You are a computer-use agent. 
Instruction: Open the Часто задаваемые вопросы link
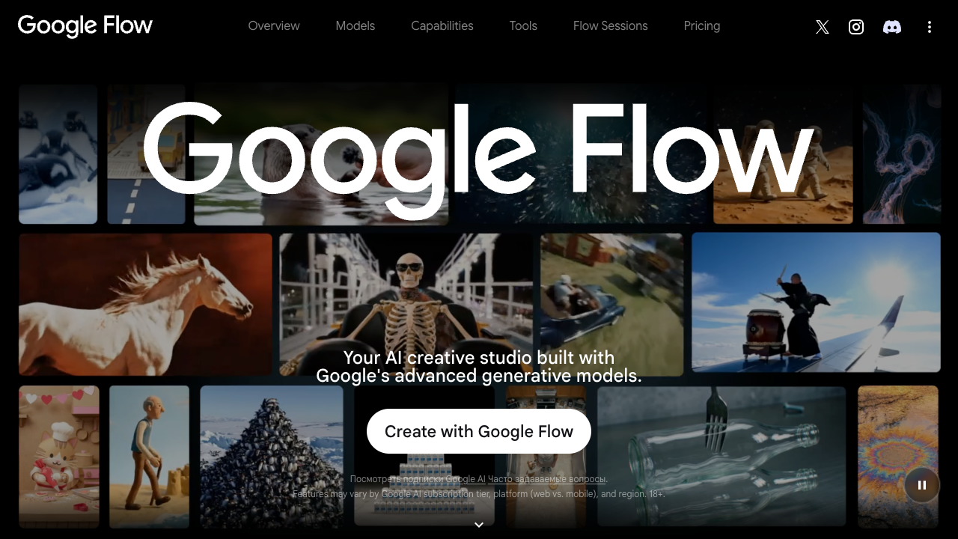(x=546, y=479)
